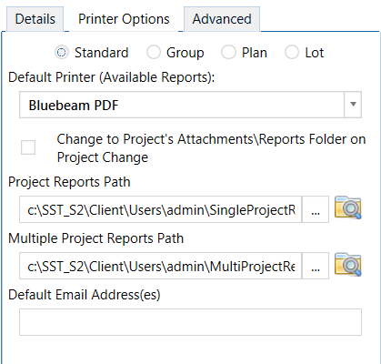Viewport: 381px width, 364px height.
Task: Switch to the Details tab
Action: click(x=35, y=19)
